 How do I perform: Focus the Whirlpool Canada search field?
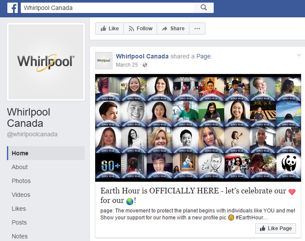tap(107, 8)
